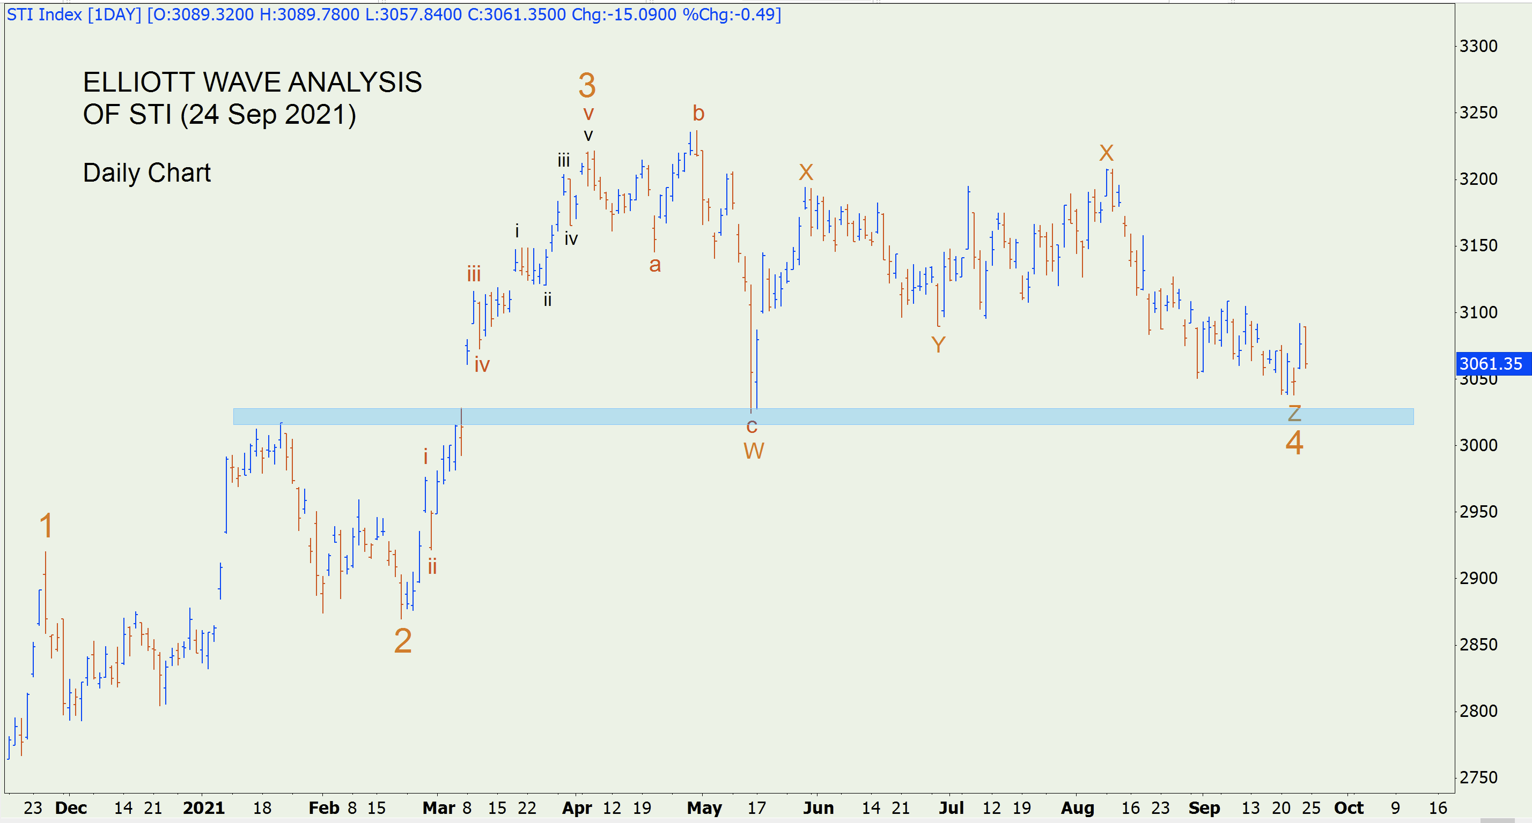Click the STI Index OHLC header text
1532x823 pixels.
point(394,14)
